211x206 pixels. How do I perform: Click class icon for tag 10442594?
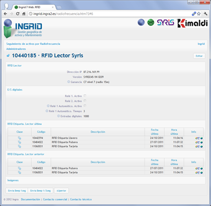pos(19,138)
